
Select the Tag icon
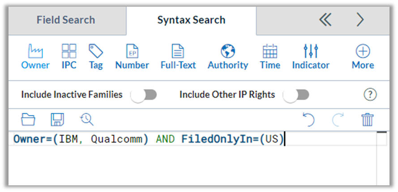pyautogui.click(x=96, y=51)
